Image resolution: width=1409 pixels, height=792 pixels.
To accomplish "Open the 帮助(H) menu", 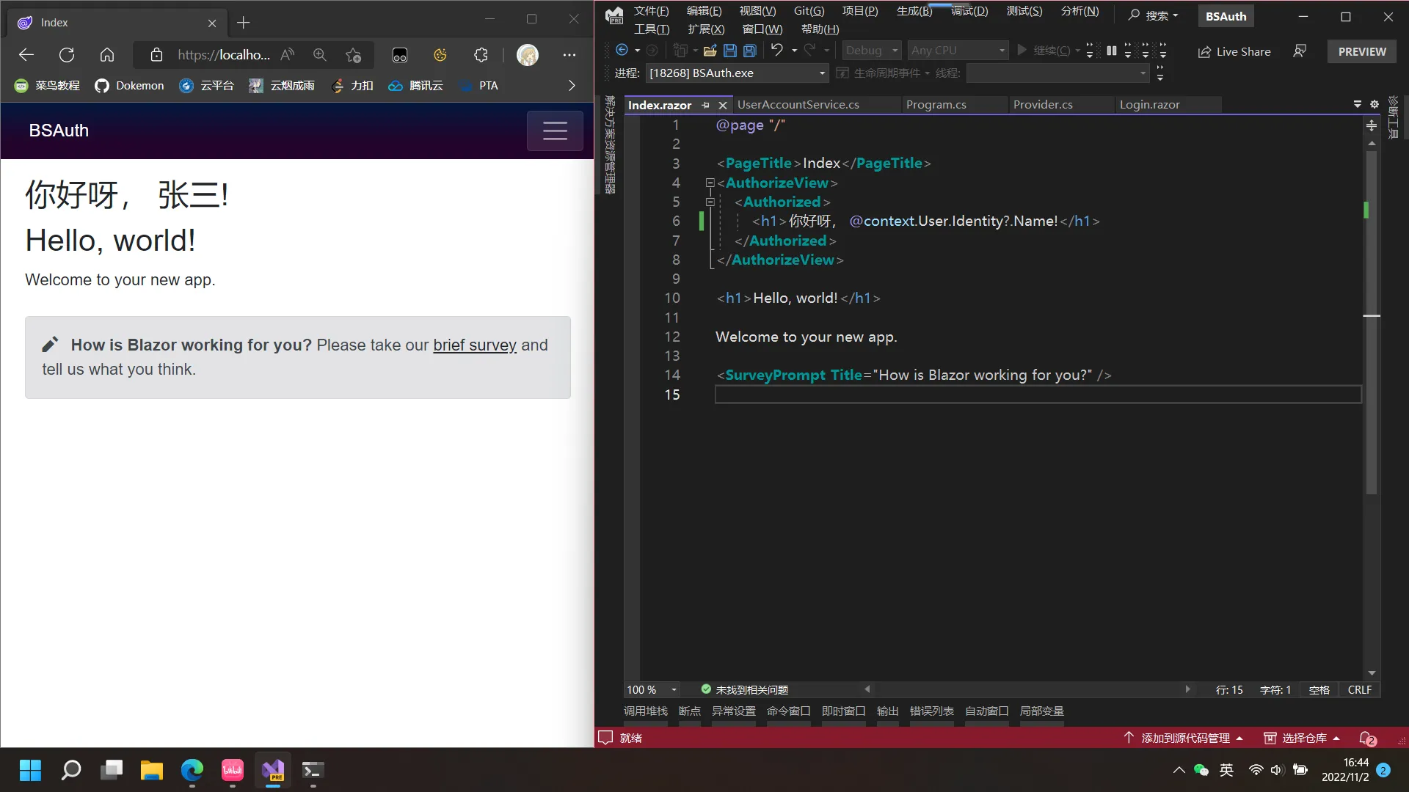I will click(820, 29).
